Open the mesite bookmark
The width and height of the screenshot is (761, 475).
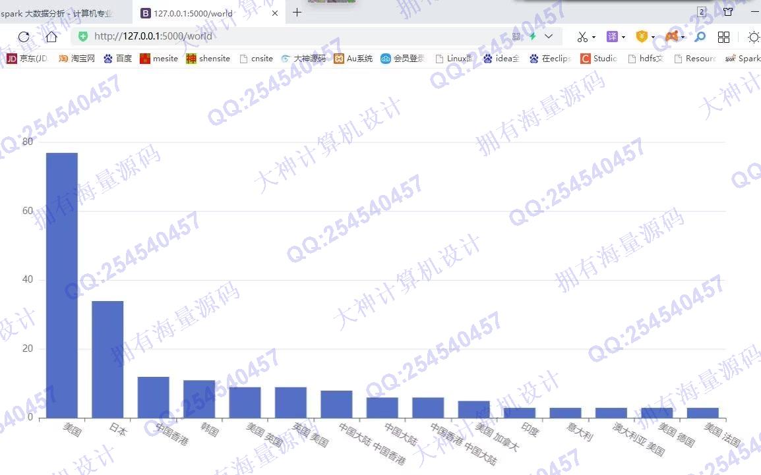point(159,59)
